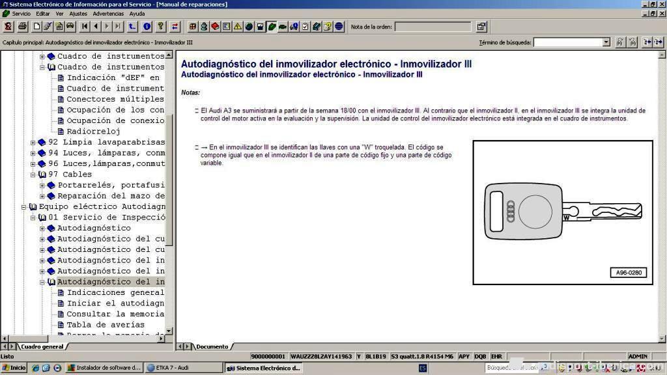Image resolution: width=667 pixels, height=375 pixels.
Task: Open the Inicio start button
Action: pyautogui.click(x=14, y=368)
